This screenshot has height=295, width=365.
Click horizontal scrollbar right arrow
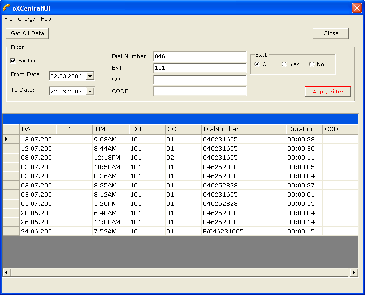point(354,273)
